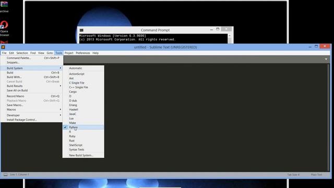The width and height of the screenshot is (334, 188).
Task: Click Sublime Text vertical scrollbar
Action: coord(328,117)
